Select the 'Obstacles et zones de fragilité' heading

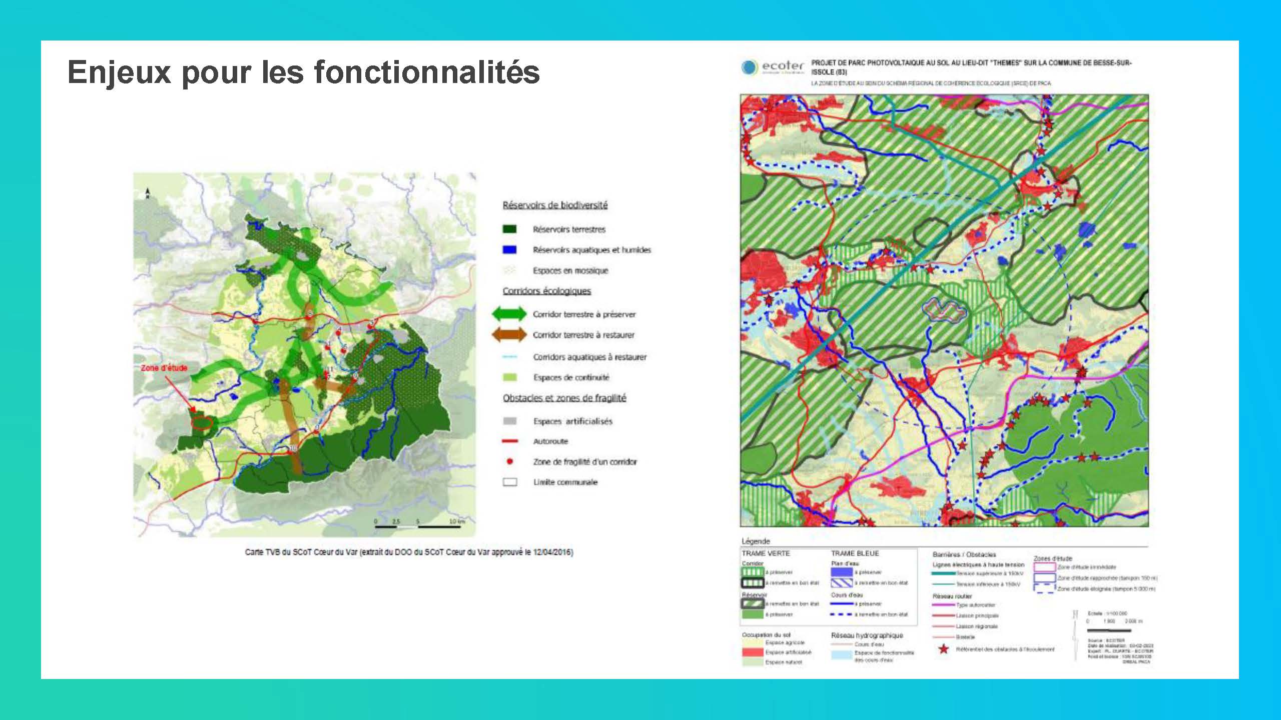tap(564, 398)
